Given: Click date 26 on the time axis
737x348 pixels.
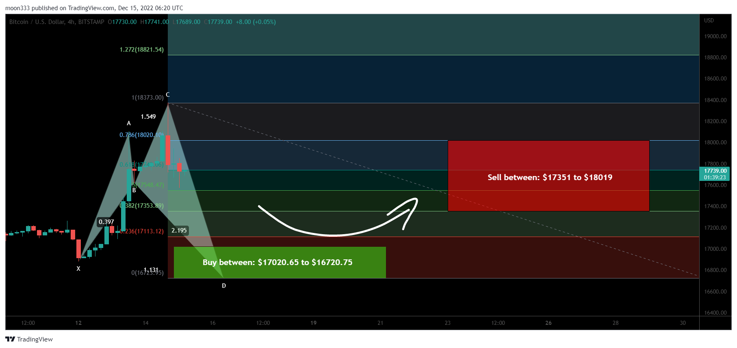Looking at the screenshot, I should (x=548, y=323).
